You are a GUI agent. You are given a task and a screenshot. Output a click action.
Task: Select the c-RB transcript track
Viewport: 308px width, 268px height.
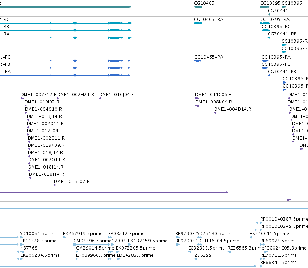66,30
